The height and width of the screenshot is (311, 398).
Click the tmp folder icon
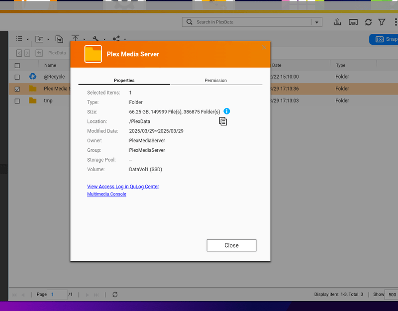tap(33, 101)
